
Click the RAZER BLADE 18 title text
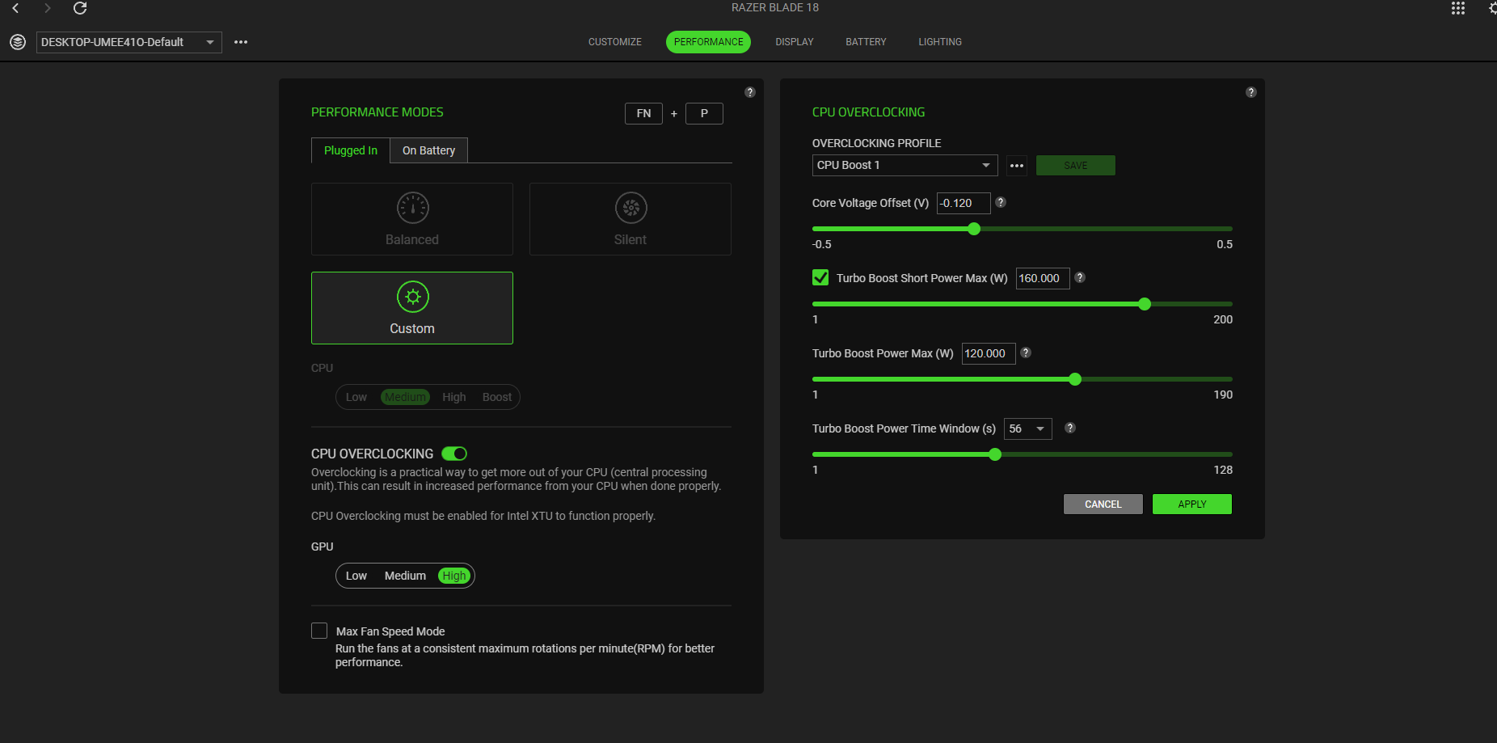[x=775, y=7]
